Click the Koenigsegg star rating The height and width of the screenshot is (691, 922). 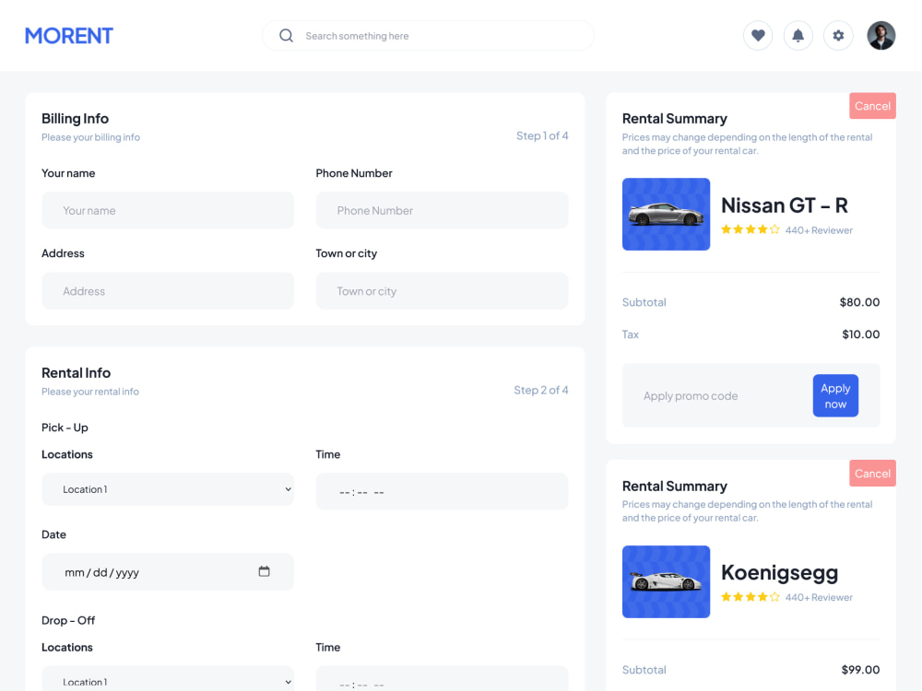tap(751, 597)
